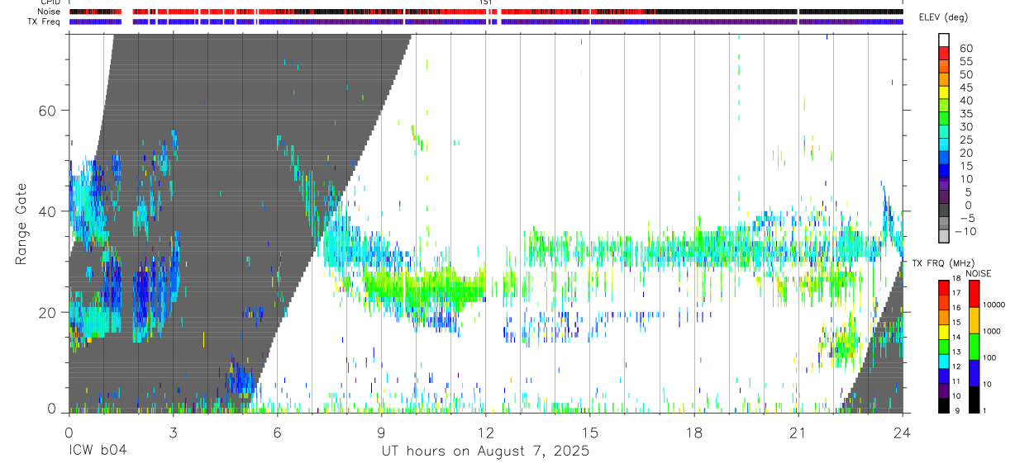The image size is (1015, 468).
Task: Click the blue TX Freq strip at top
Action: (x=486, y=21)
